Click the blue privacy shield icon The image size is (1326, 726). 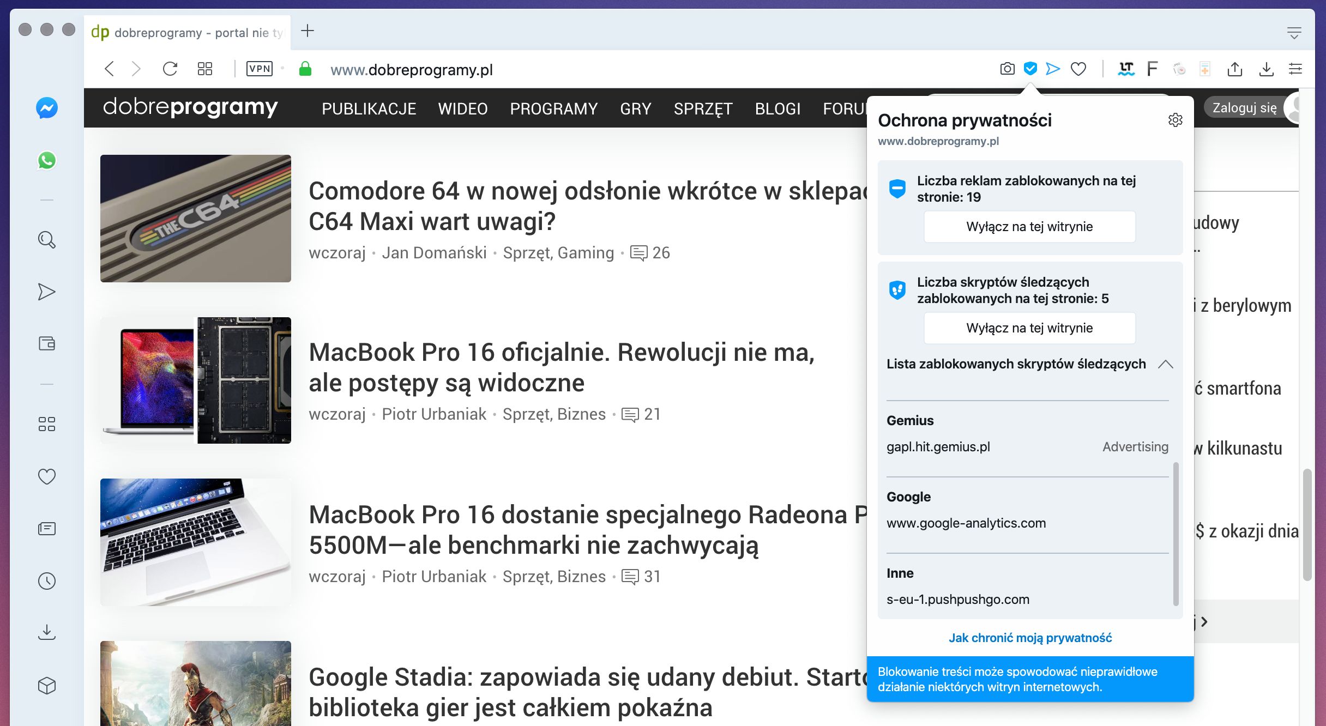pyautogui.click(x=1030, y=69)
